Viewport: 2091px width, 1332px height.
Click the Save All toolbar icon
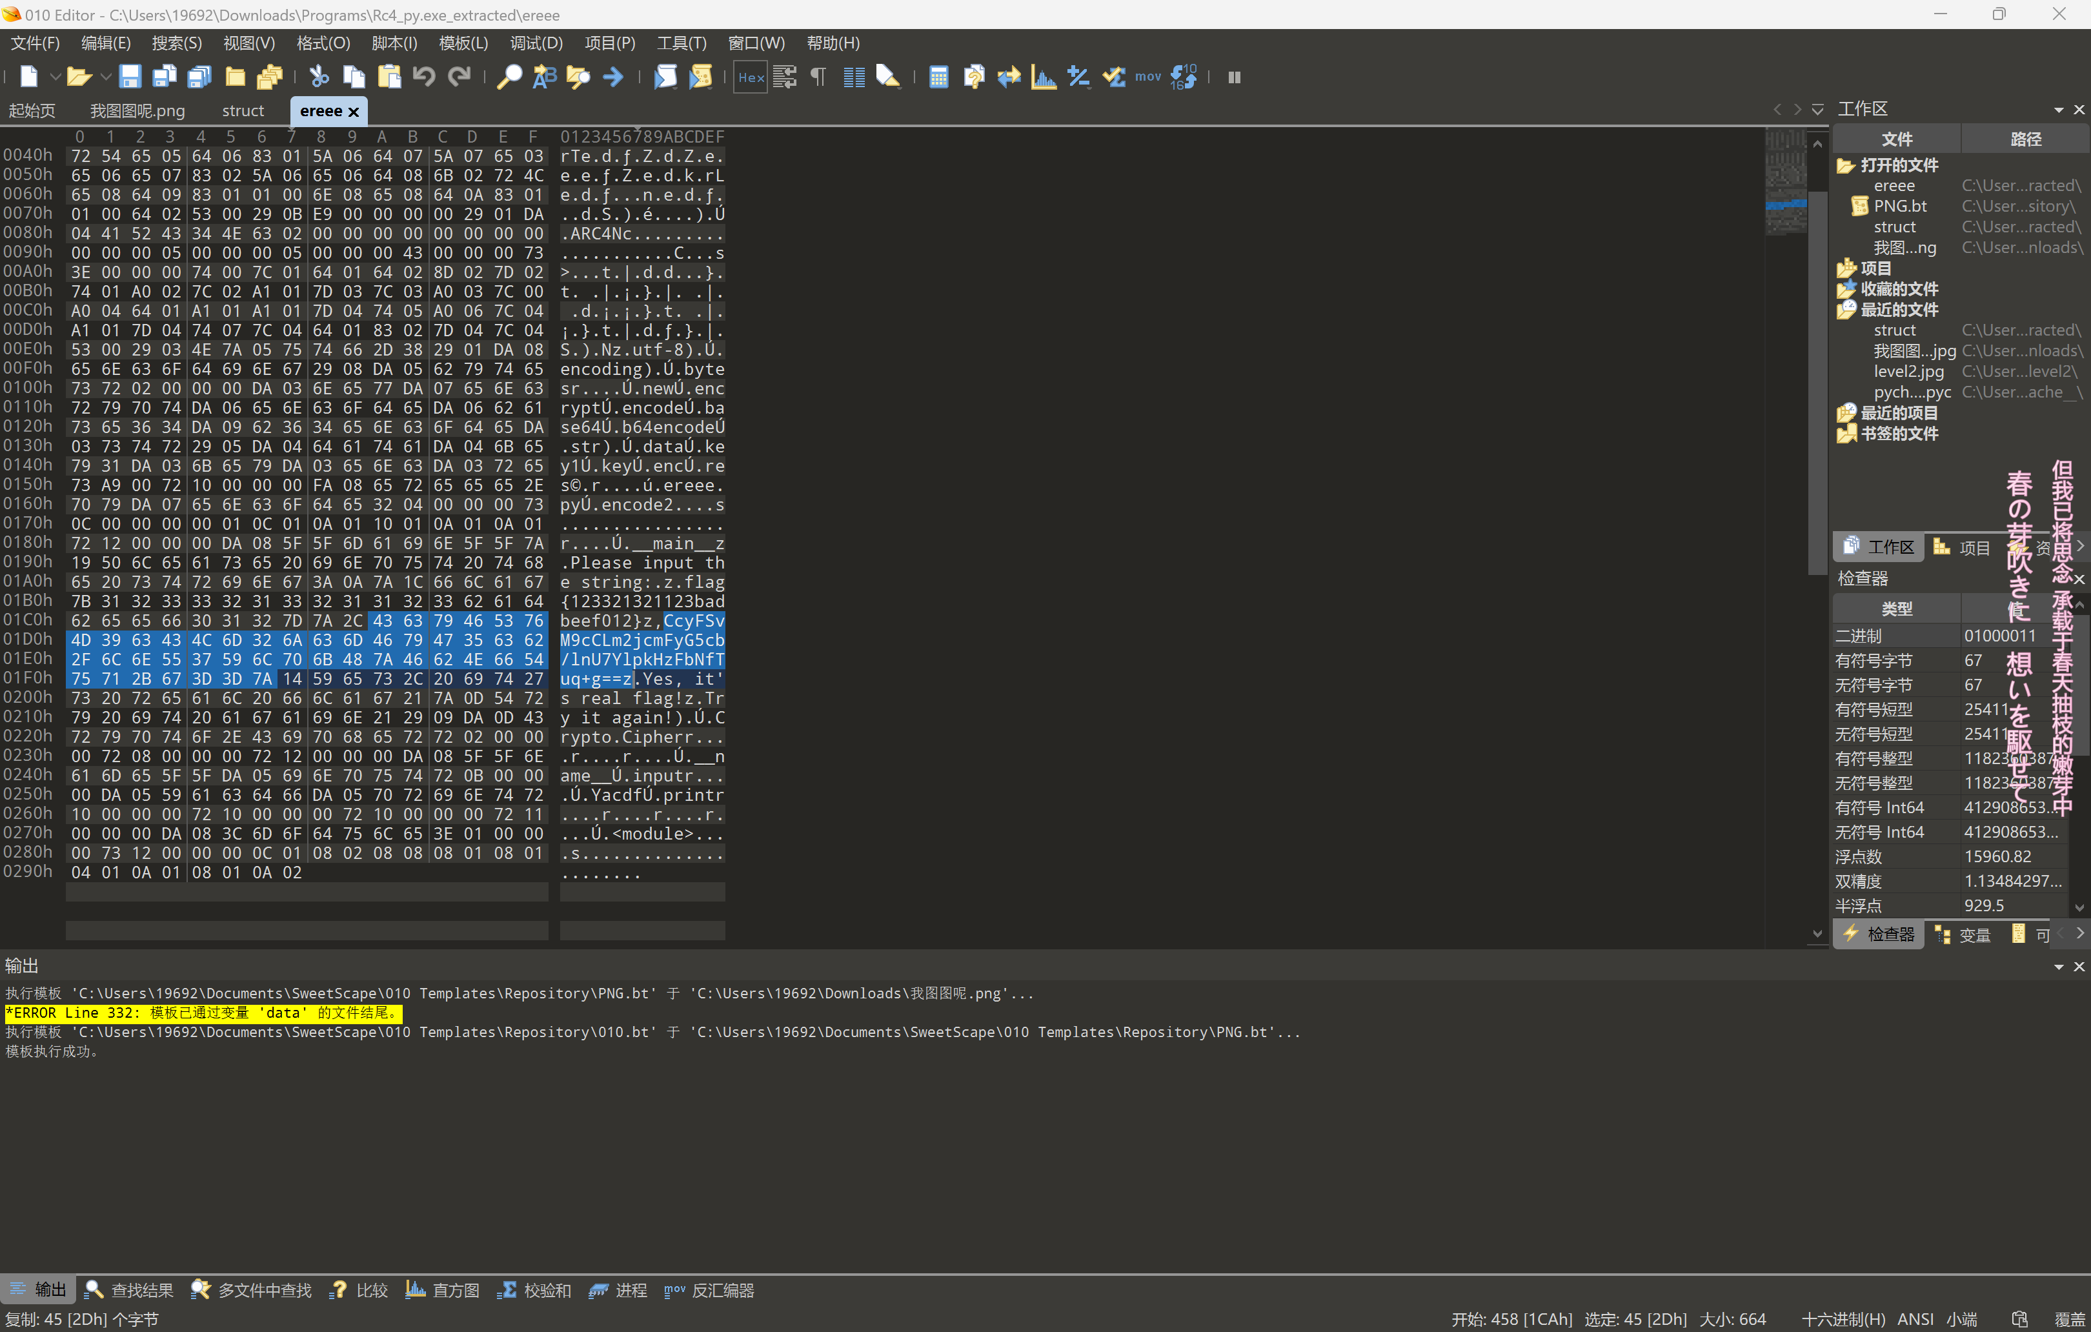point(199,77)
